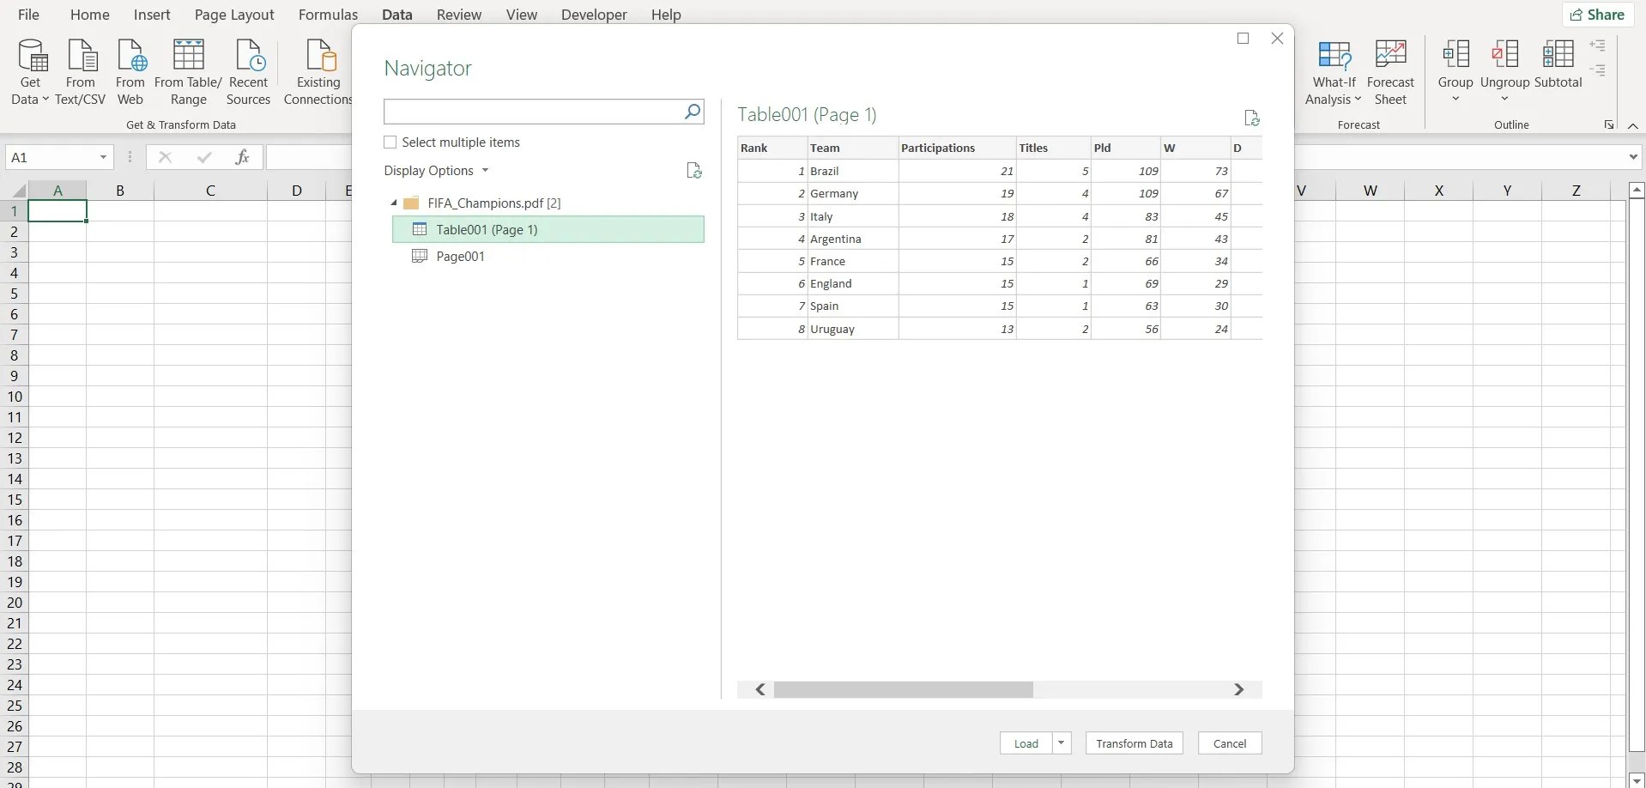Image resolution: width=1646 pixels, height=788 pixels.
Task: Click the Select All corner triangle
Action: 18,191
